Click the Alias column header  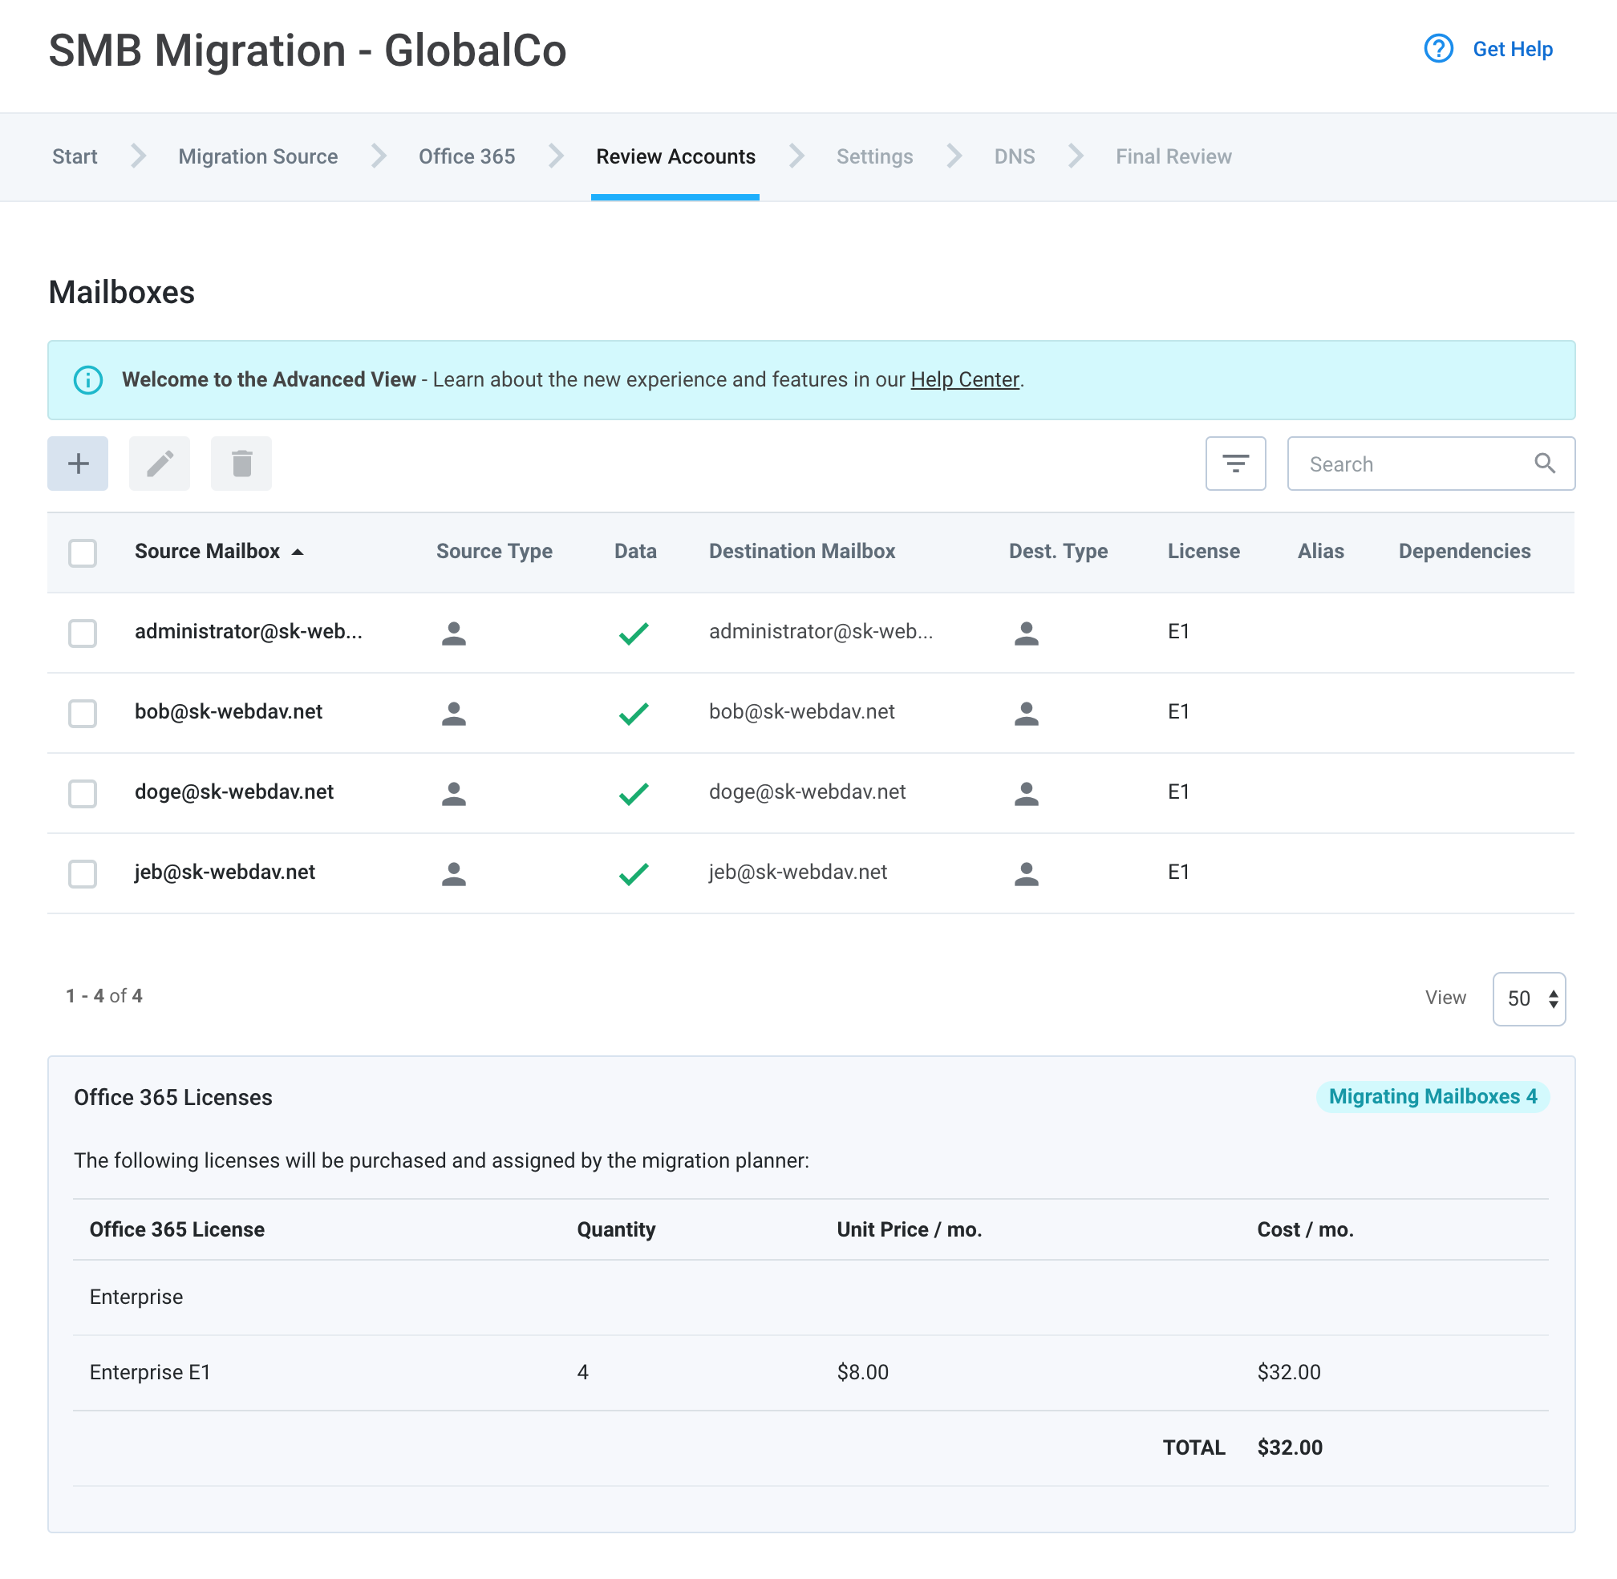click(1320, 552)
